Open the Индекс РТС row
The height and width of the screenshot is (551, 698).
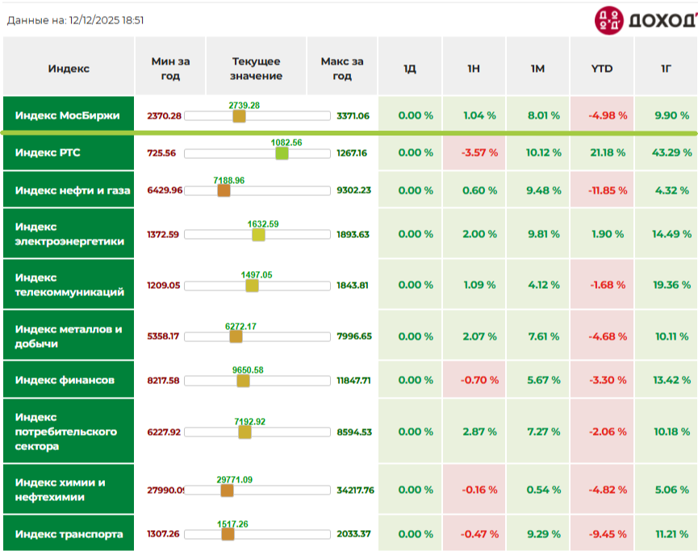[x=69, y=152]
